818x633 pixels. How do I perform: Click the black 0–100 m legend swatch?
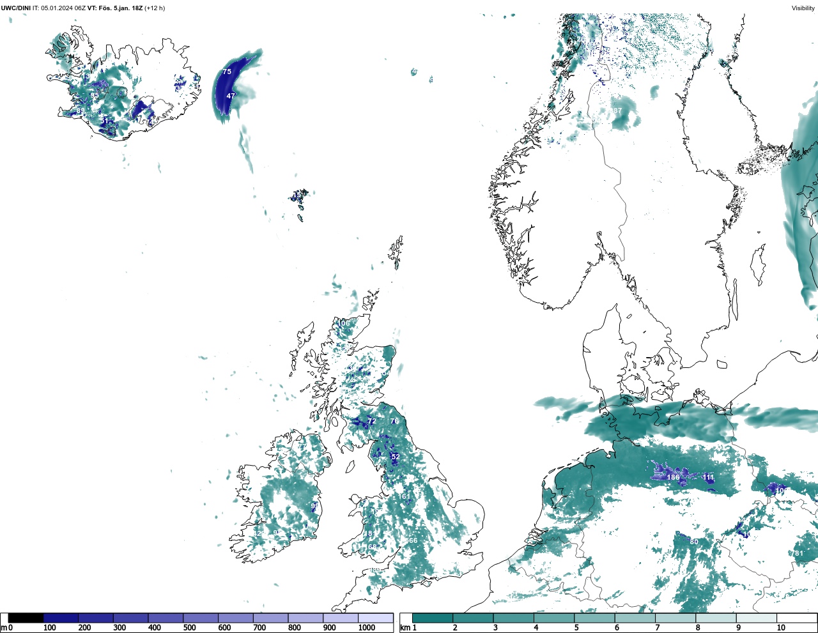26,618
